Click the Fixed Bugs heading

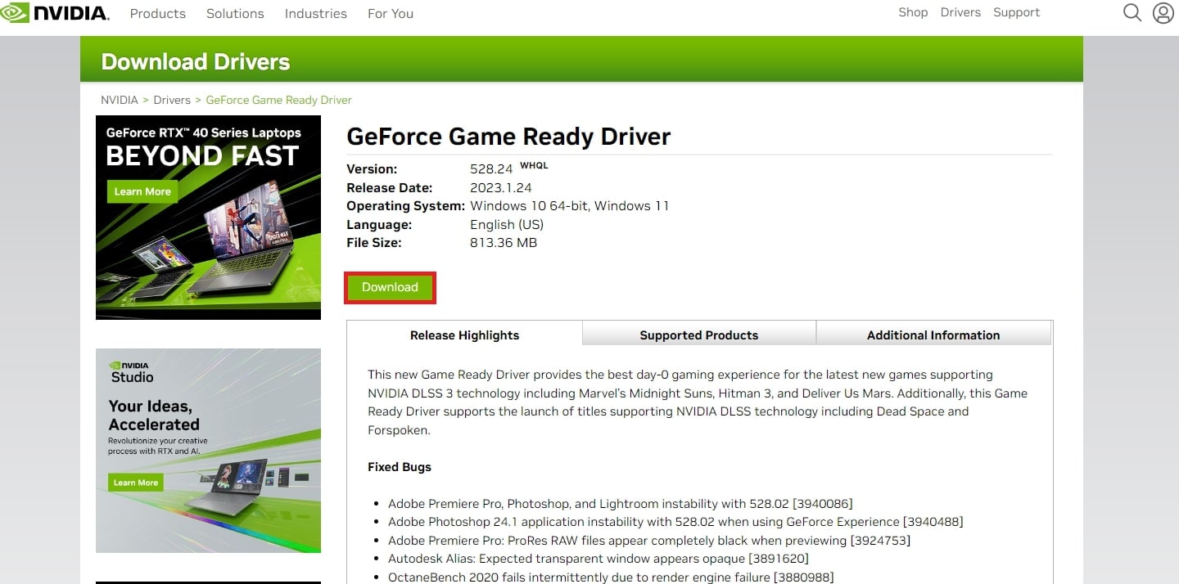400,467
